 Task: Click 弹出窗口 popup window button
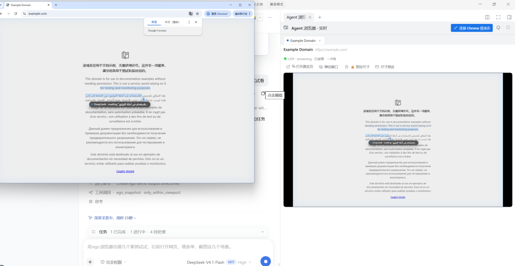pyautogui.click(x=329, y=67)
